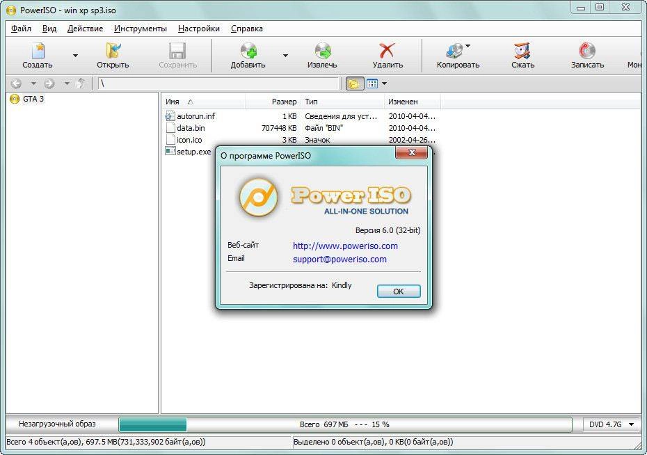Select the setup.exe file
The width and height of the screenshot is (647, 455).
pos(193,152)
